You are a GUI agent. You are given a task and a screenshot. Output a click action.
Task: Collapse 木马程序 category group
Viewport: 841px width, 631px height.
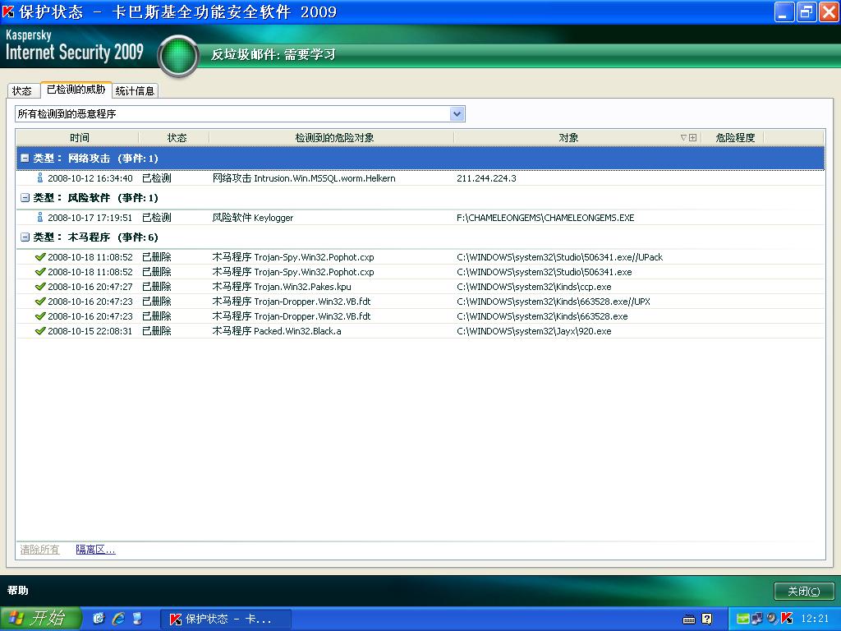25,237
